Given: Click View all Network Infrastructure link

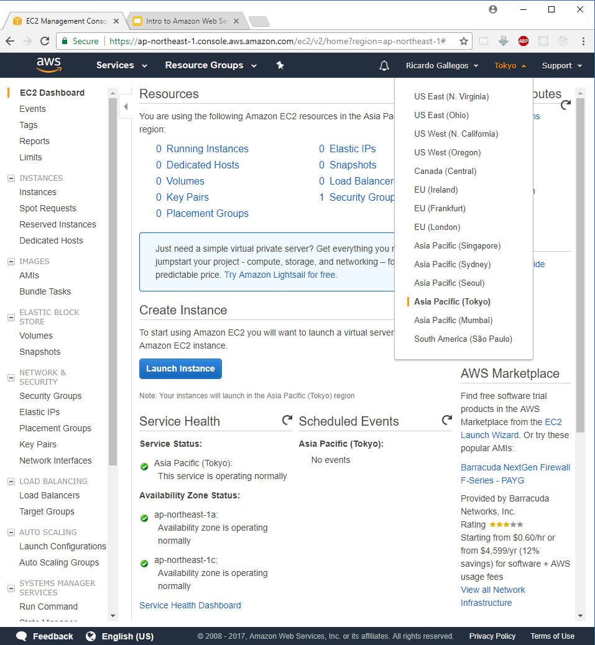Looking at the screenshot, I should pos(493,596).
